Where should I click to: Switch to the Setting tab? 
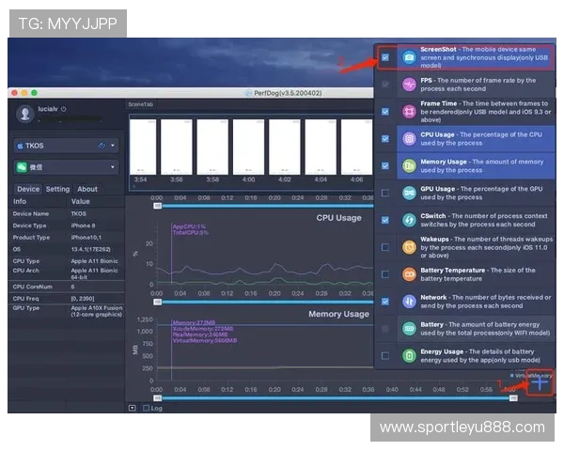click(x=57, y=189)
